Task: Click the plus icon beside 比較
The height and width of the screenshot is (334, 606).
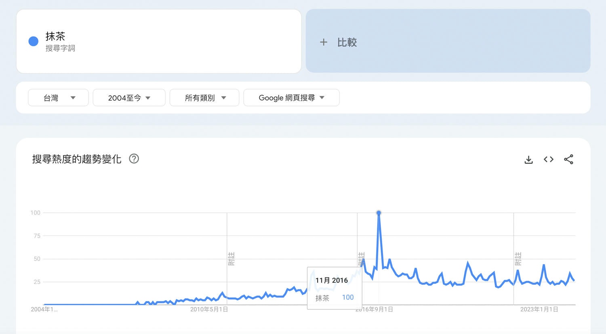Action: click(x=324, y=42)
